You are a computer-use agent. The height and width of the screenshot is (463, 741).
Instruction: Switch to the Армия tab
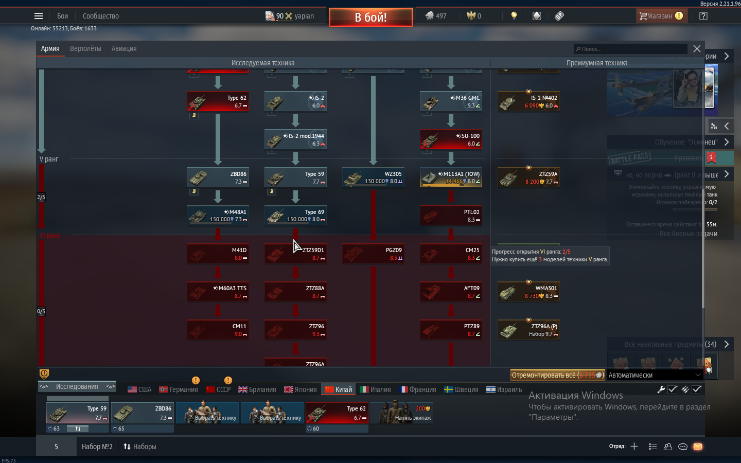[50, 48]
